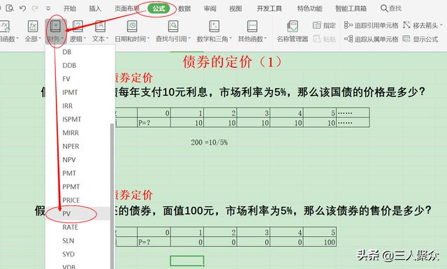
Task: Choose PPMT from the function list
Action: [x=78, y=187]
